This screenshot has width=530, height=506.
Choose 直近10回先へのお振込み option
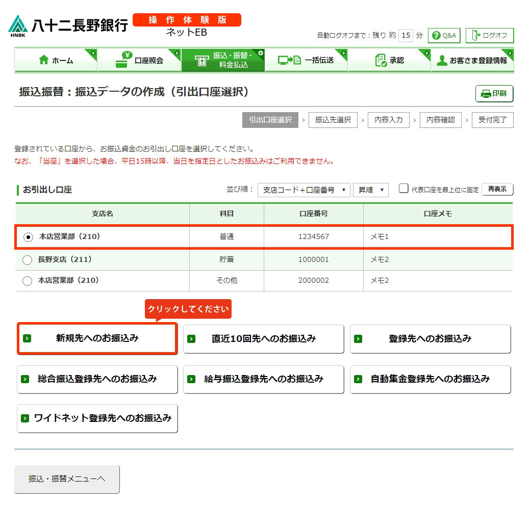tap(263, 339)
